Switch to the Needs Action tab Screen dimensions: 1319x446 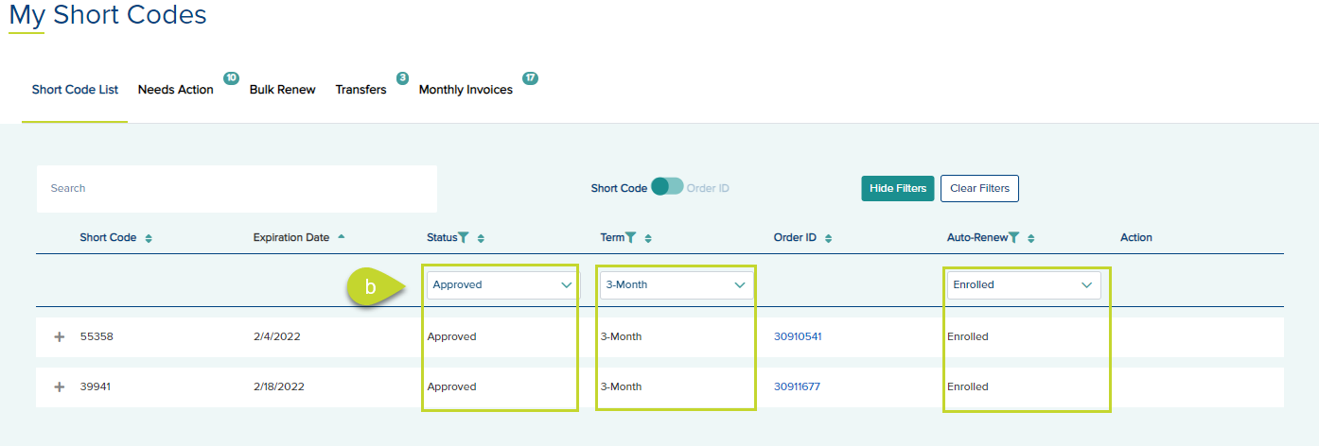[x=176, y=90]
